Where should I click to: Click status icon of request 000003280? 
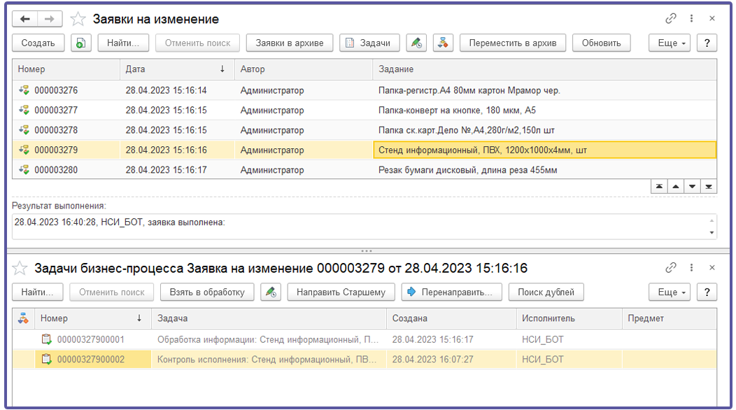click(x=24, y=169)
